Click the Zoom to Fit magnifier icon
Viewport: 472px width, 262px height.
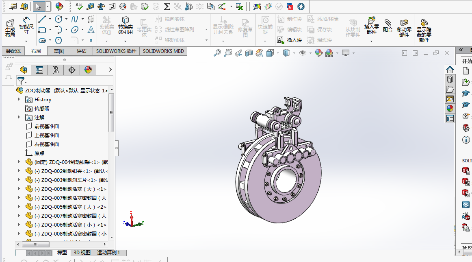218,53
